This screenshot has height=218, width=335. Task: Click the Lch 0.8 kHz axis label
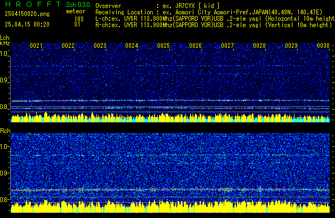click(4, 107)
